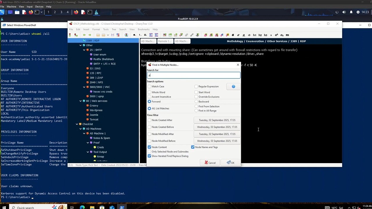This screenshot has height=209, width=372.
Task: Collapse the 80 | Web services node
Action: [81, 101]
